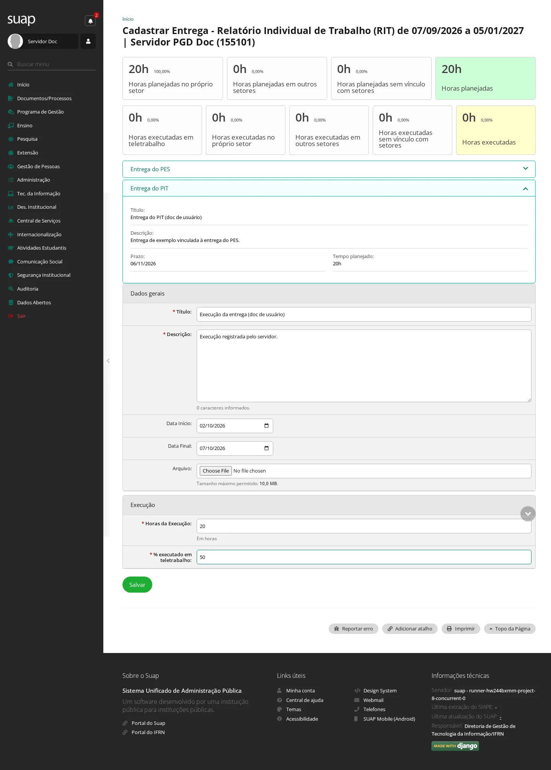Screen dimensions: 551x770
Task: Click the Servidor Doc avatar picture
Action: point(15,41)
